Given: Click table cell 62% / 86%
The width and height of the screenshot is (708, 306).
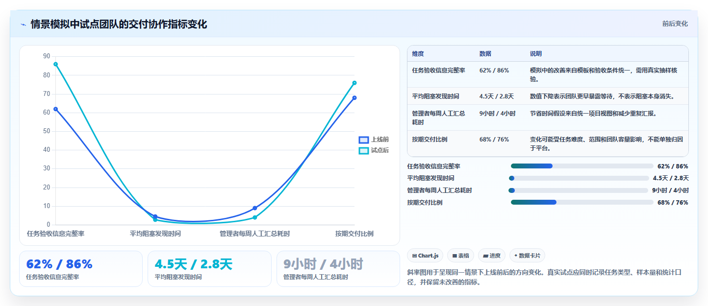Looking at the screenshot, I should tap(494, 71).
